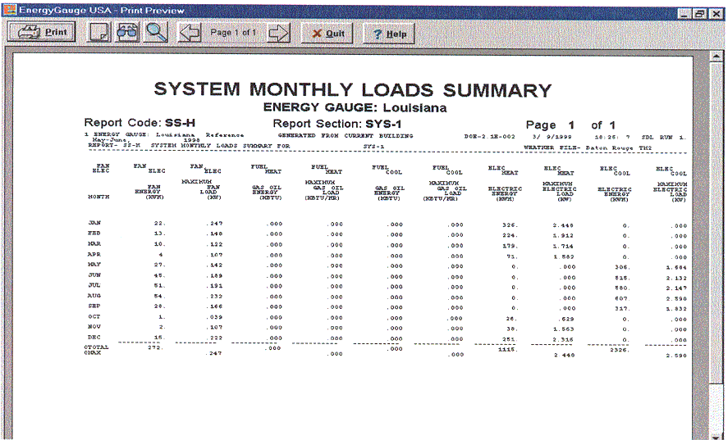Click the 'DOE-2.1E-002' version text
The height and width of the screenshot is (440, 728).
(x=489, y=137)
